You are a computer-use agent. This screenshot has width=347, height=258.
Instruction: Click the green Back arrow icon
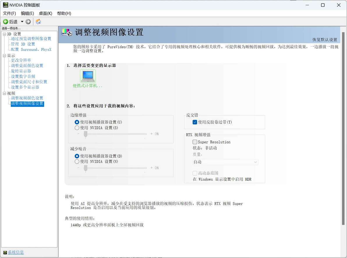pyautogui.click(x=6, y=22)
